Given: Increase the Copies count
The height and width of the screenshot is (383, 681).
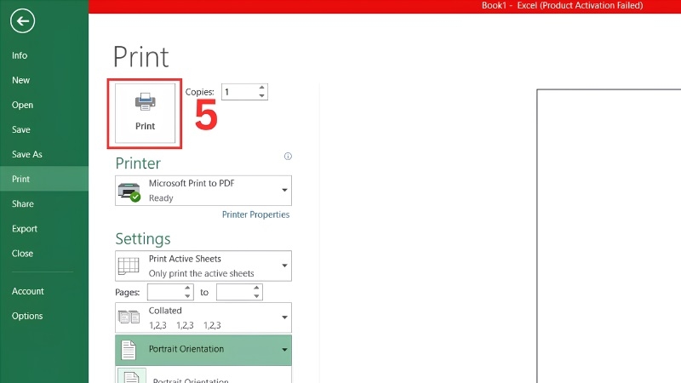Looking at the screenshot, I should click(x=262, y=88).
